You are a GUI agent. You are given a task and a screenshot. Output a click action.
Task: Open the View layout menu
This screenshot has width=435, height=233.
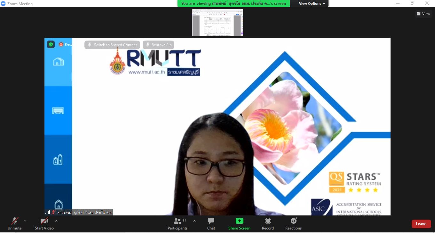[x=423, y=14]
